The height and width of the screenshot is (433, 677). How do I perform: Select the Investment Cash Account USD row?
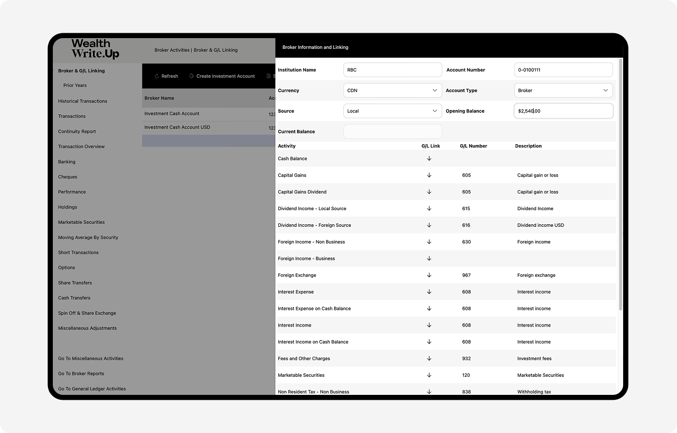[177, 128]
